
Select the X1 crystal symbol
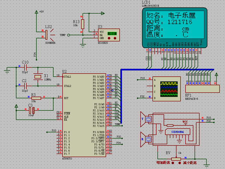[x=38, y=77]
